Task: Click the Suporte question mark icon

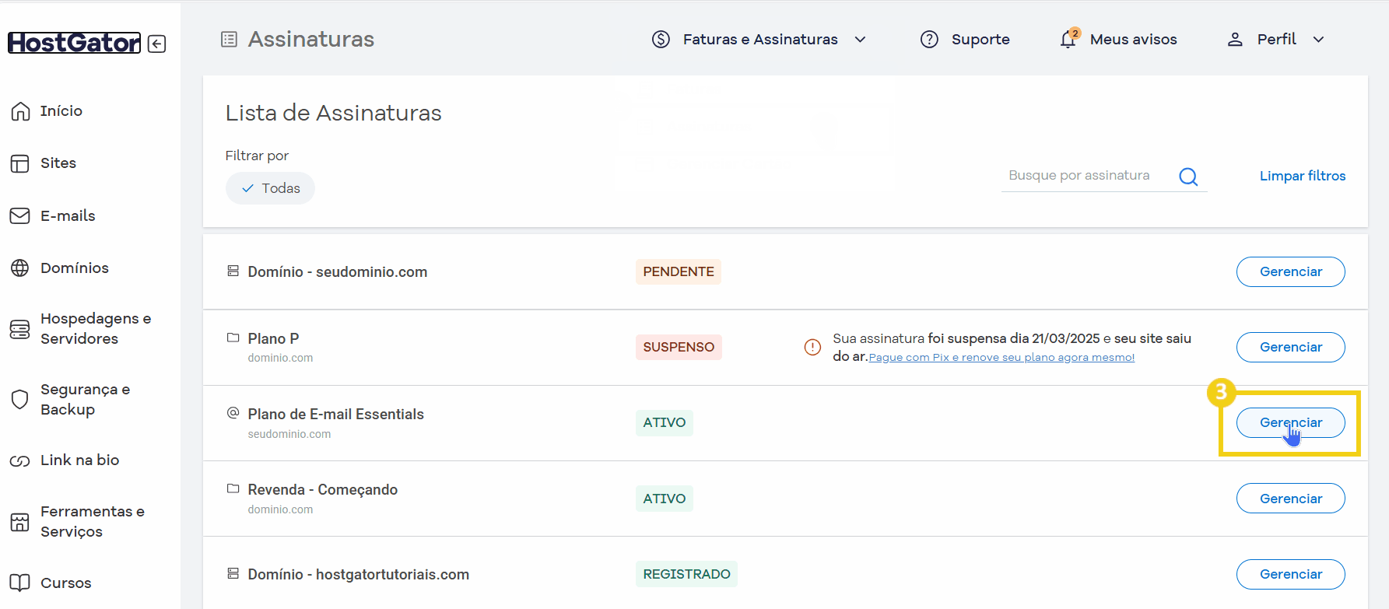Action: 929,39
